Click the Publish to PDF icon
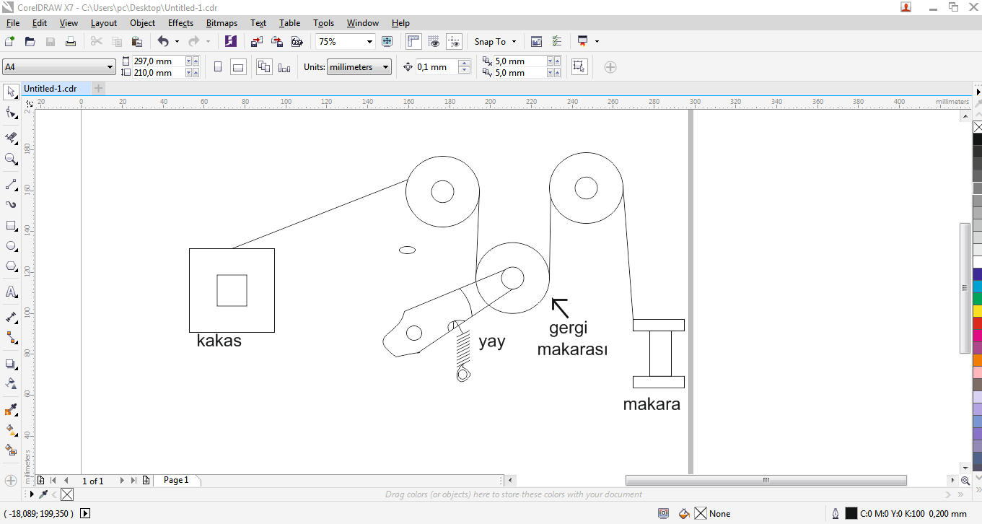 click(297, 42)
